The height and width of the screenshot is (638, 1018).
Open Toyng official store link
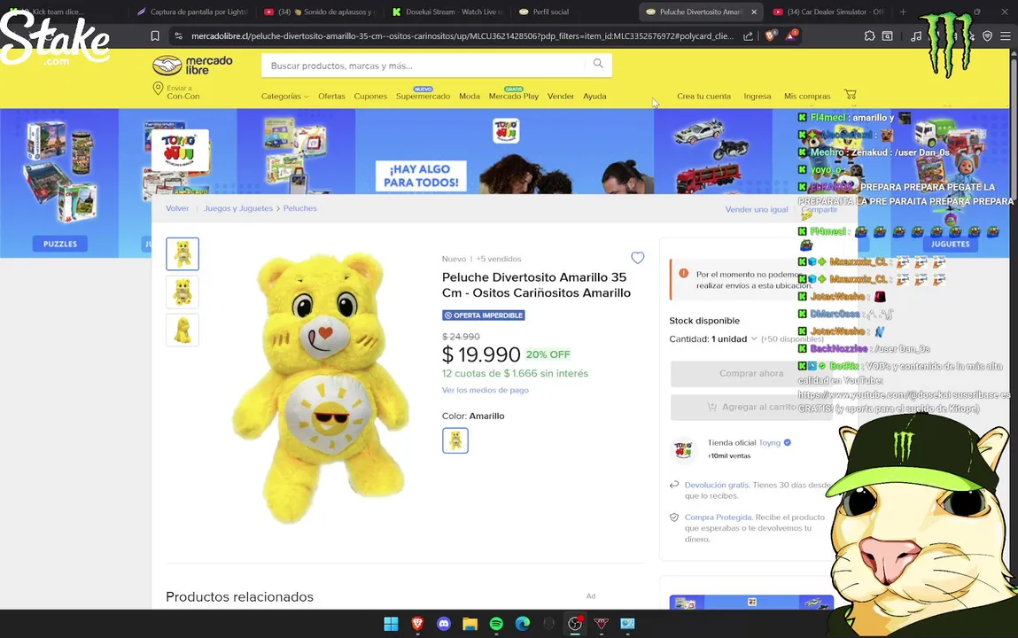coord(769,443)
